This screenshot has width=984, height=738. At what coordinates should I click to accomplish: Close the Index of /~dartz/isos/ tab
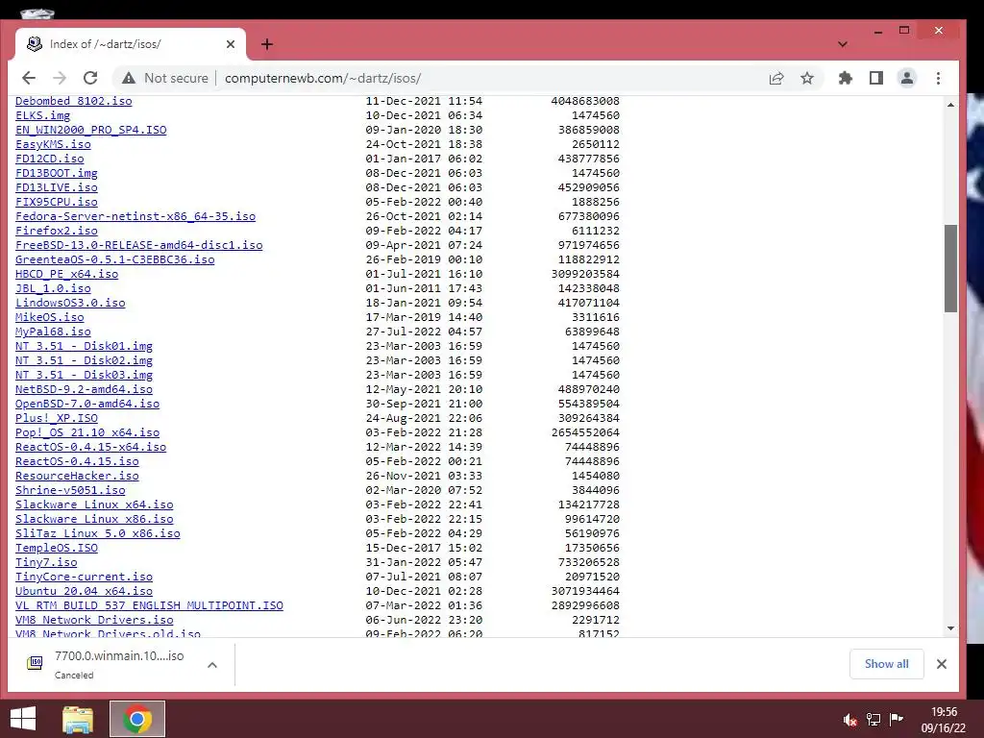tap(231, 44)
